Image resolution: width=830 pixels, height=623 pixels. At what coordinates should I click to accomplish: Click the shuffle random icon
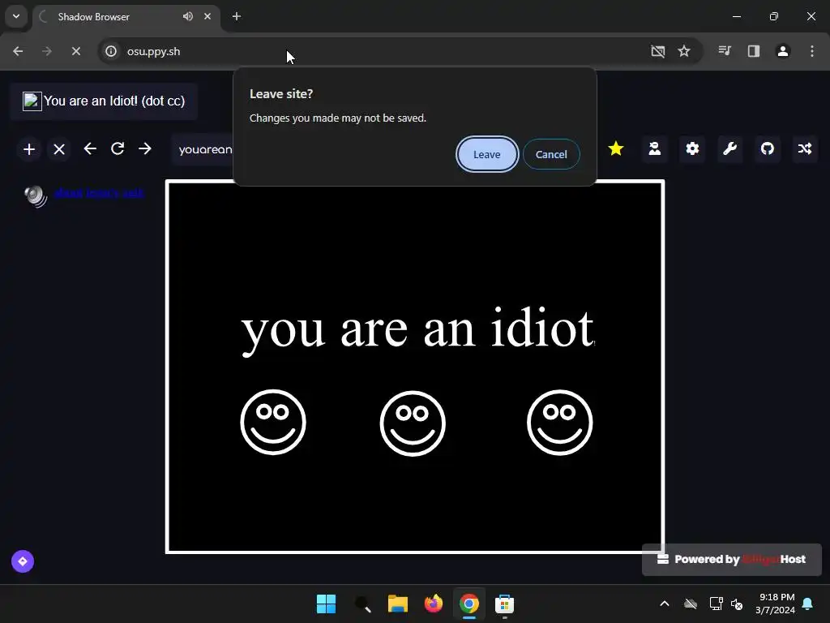(x=805, y=149)
